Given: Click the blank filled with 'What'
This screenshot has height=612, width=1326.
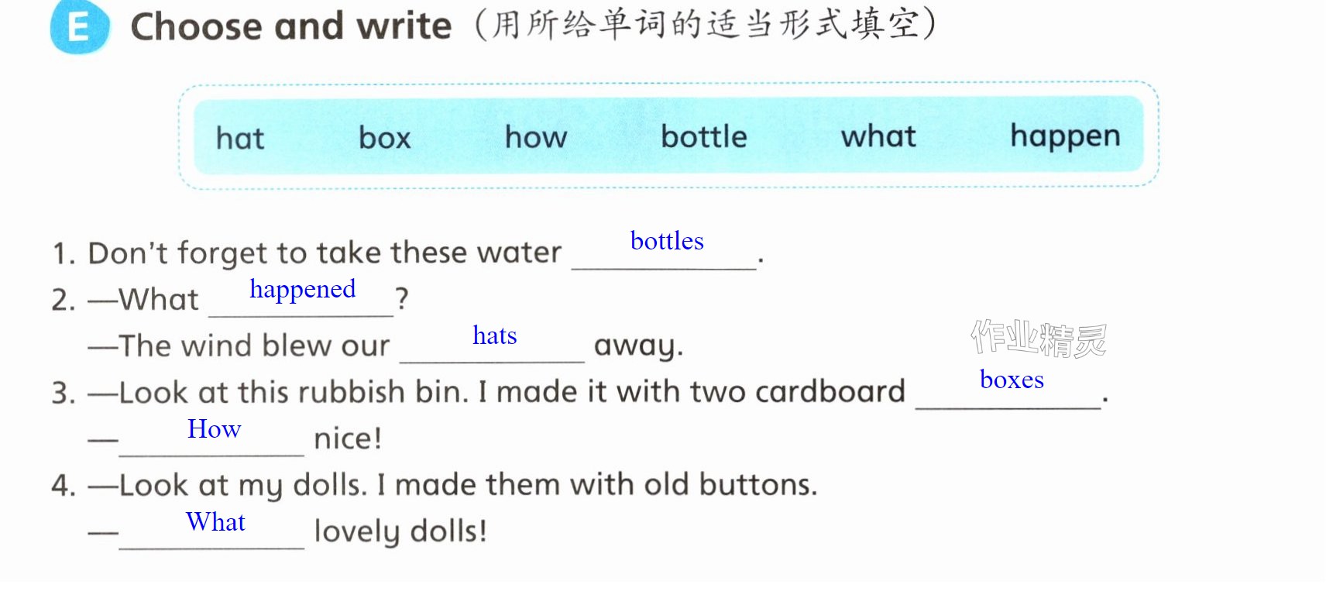Looking at the screenshot, I should 211,528.
